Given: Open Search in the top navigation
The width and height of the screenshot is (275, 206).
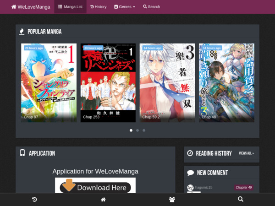Looking at the screenshot, I should [152, 7].
